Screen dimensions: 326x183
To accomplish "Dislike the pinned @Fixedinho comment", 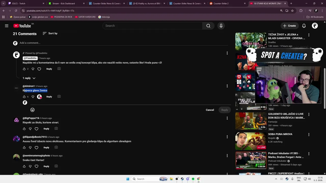I will coord(33,69).
